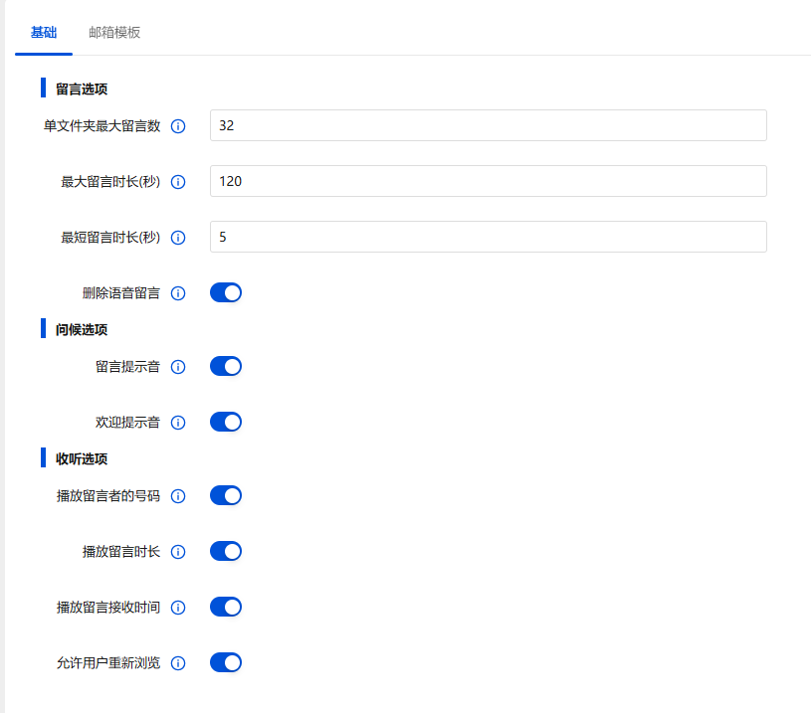The width and height of the screenshot is (811, 713).
Task: Disable the 播放留言接收时间 switch
Action: tap(226, 607)
